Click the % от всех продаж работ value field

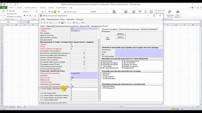[84, 93]
